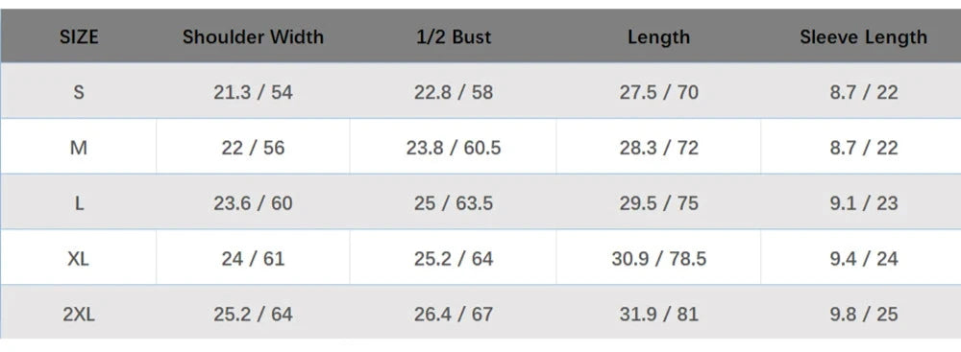Click the 21.3 / 54 shoulder cell
Image resolution: width=961 pixels, height=352 pixels.
click(253, 92)
